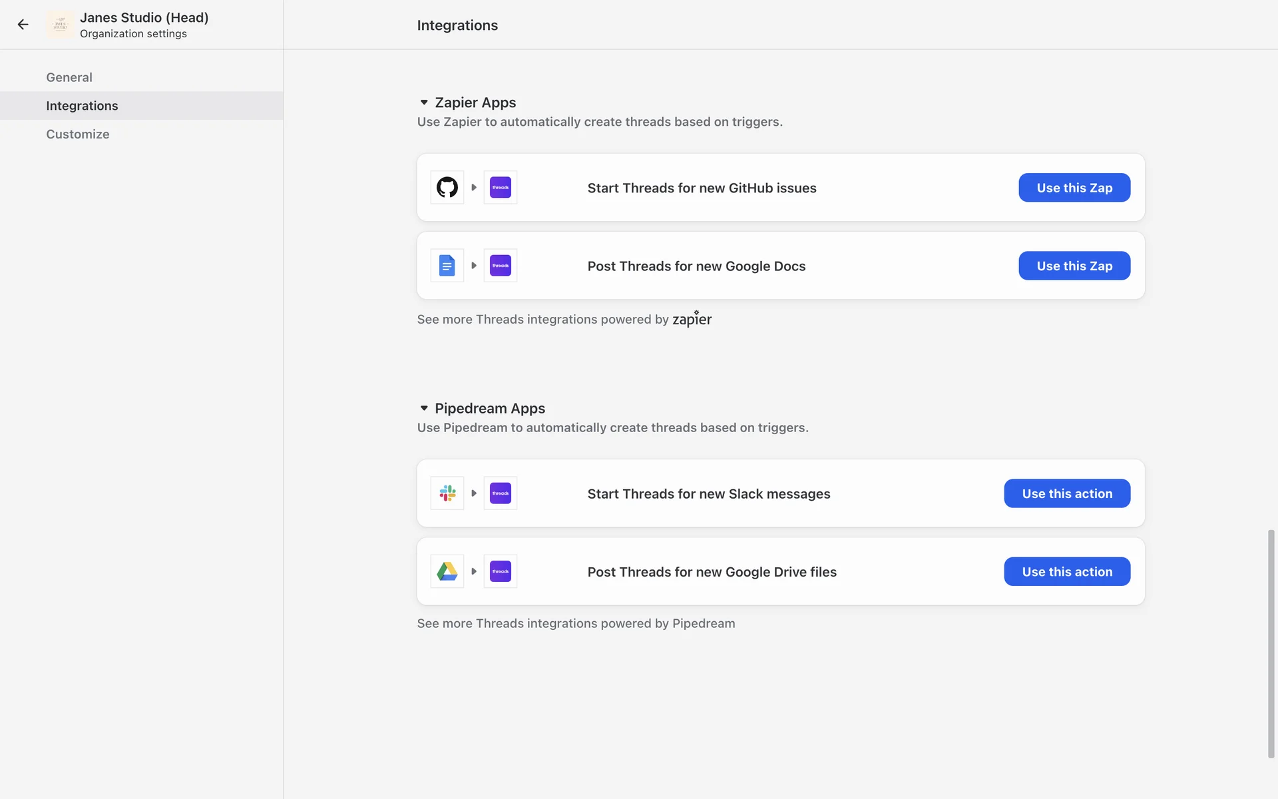Use this Zap for GitHub issues
Image resolution: width=1278 pixels, height=799 pixels.
[1074, 188]
